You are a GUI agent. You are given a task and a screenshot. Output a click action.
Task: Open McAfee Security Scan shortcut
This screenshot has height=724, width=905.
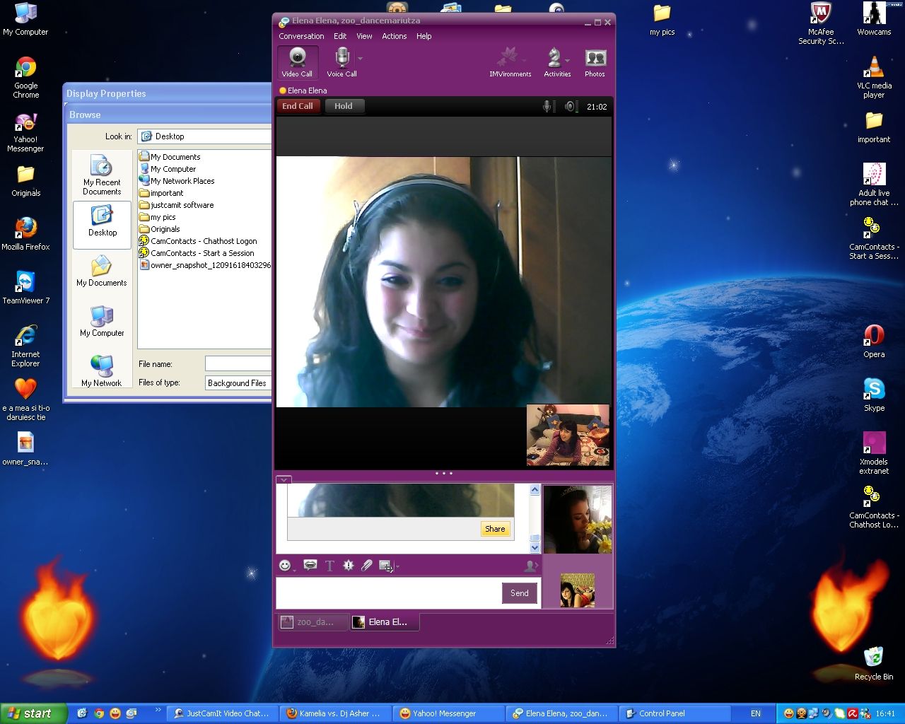click(x=821, y=23)
